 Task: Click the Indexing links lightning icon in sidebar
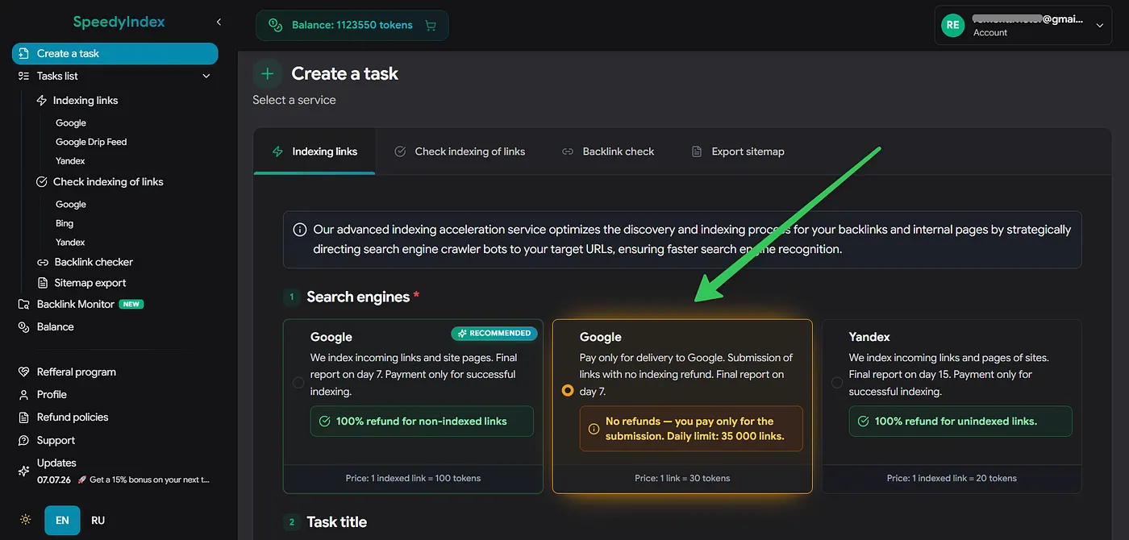point(42,101)
